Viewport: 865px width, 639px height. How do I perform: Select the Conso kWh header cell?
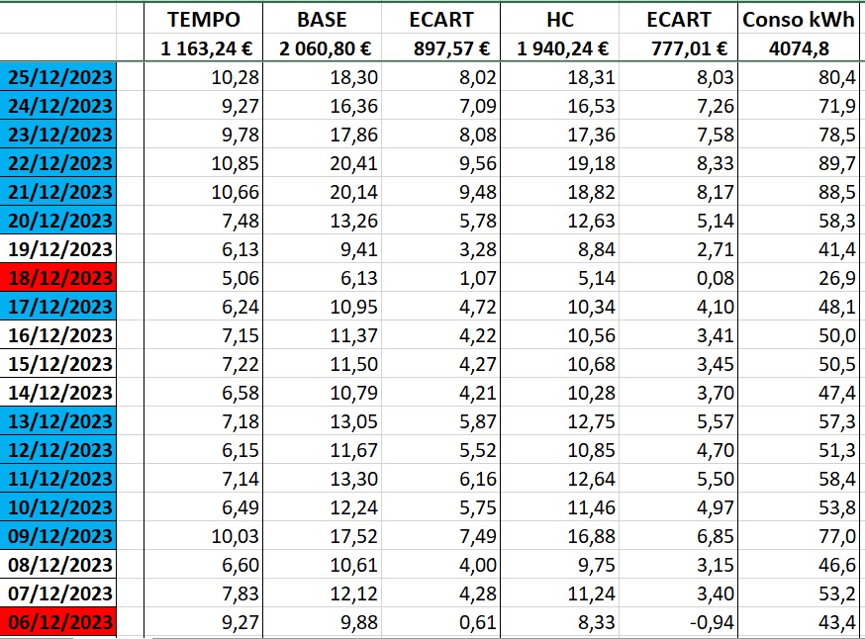pyautogui.click(x=798, y=20)
